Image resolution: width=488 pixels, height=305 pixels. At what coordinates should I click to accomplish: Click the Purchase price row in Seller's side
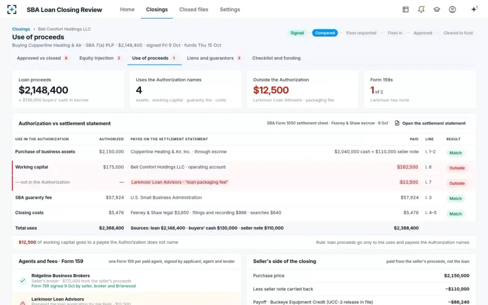(x=361, y=276)
